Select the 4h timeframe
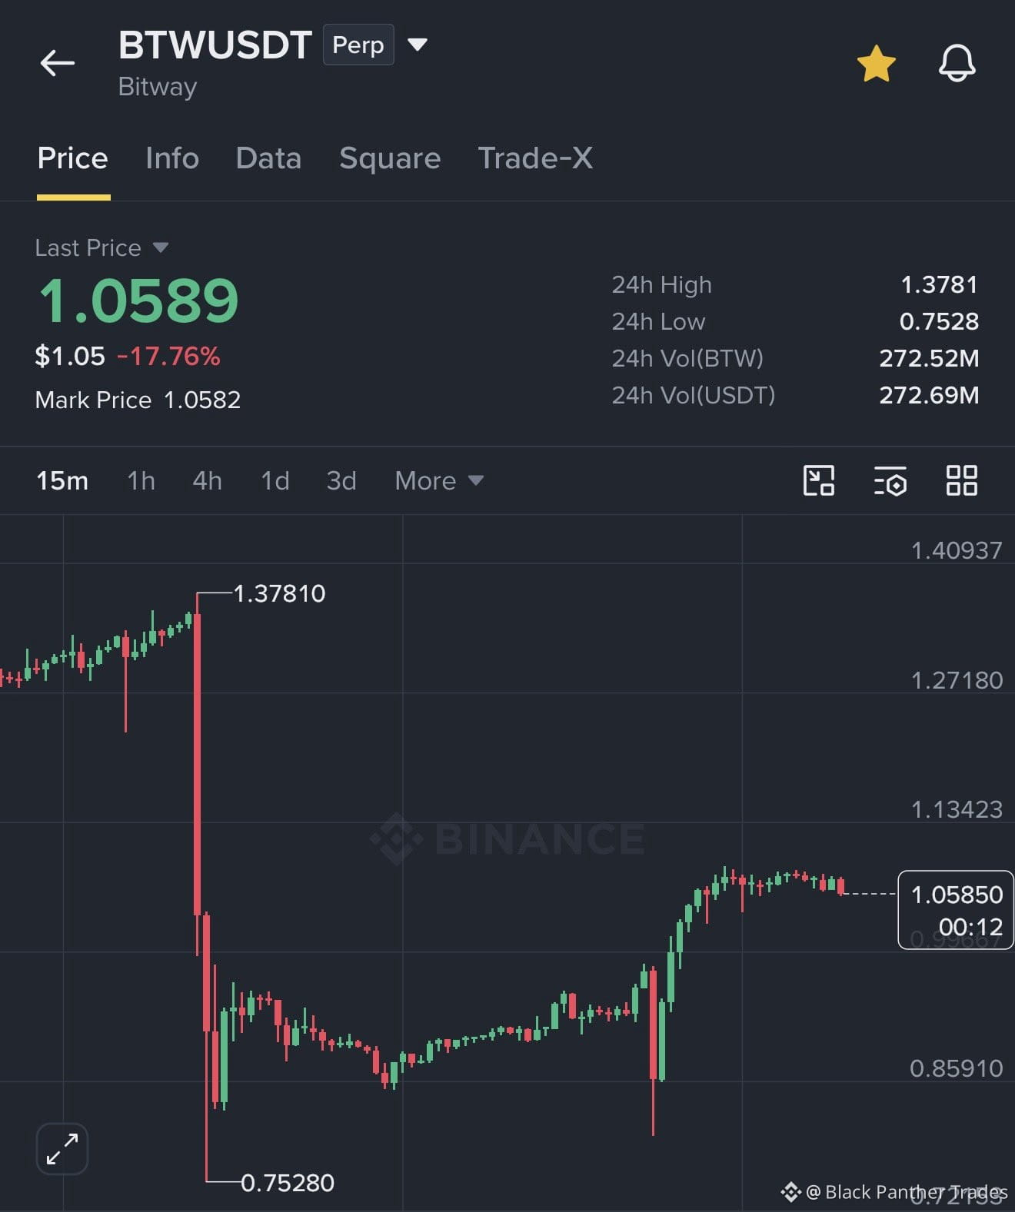This screenshot has height=1212, width=1015. tap(207, 480)
